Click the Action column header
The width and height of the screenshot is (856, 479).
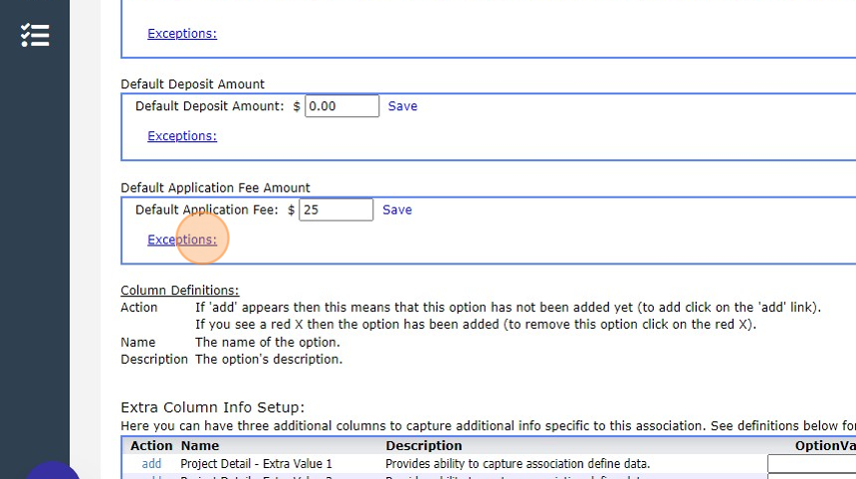click(x=151, y=446)
